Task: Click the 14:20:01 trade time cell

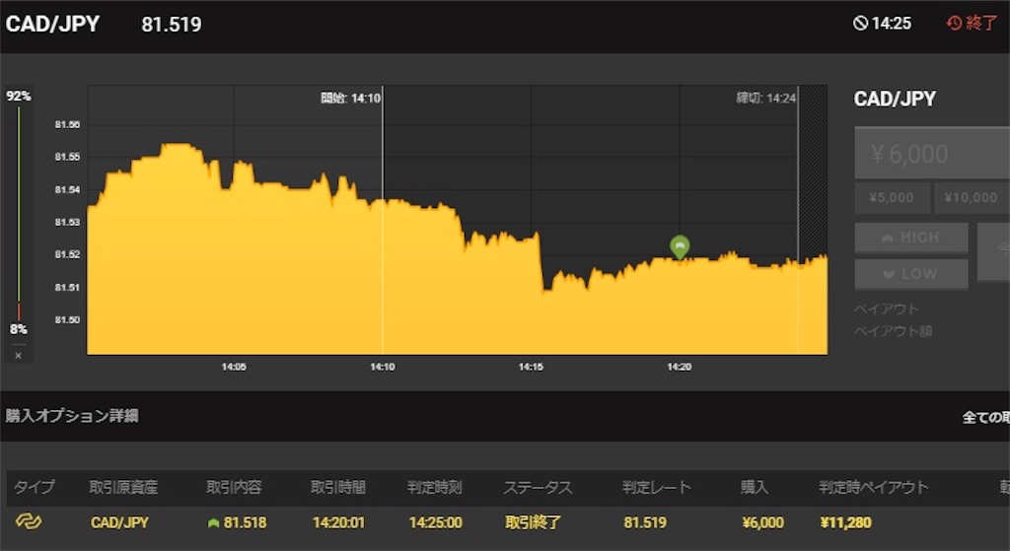Action: (339, 522)
